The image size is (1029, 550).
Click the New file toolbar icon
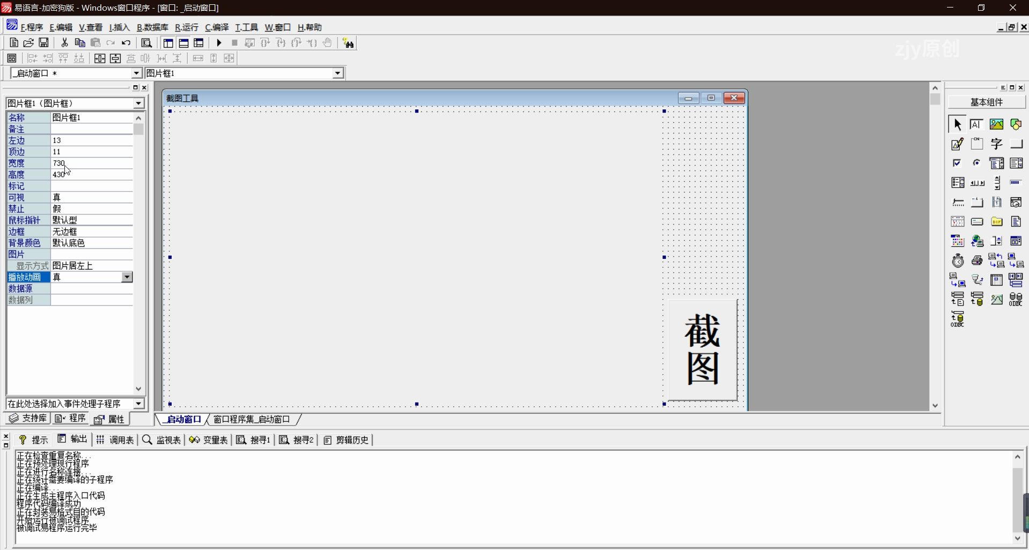[x=14, y=43]
